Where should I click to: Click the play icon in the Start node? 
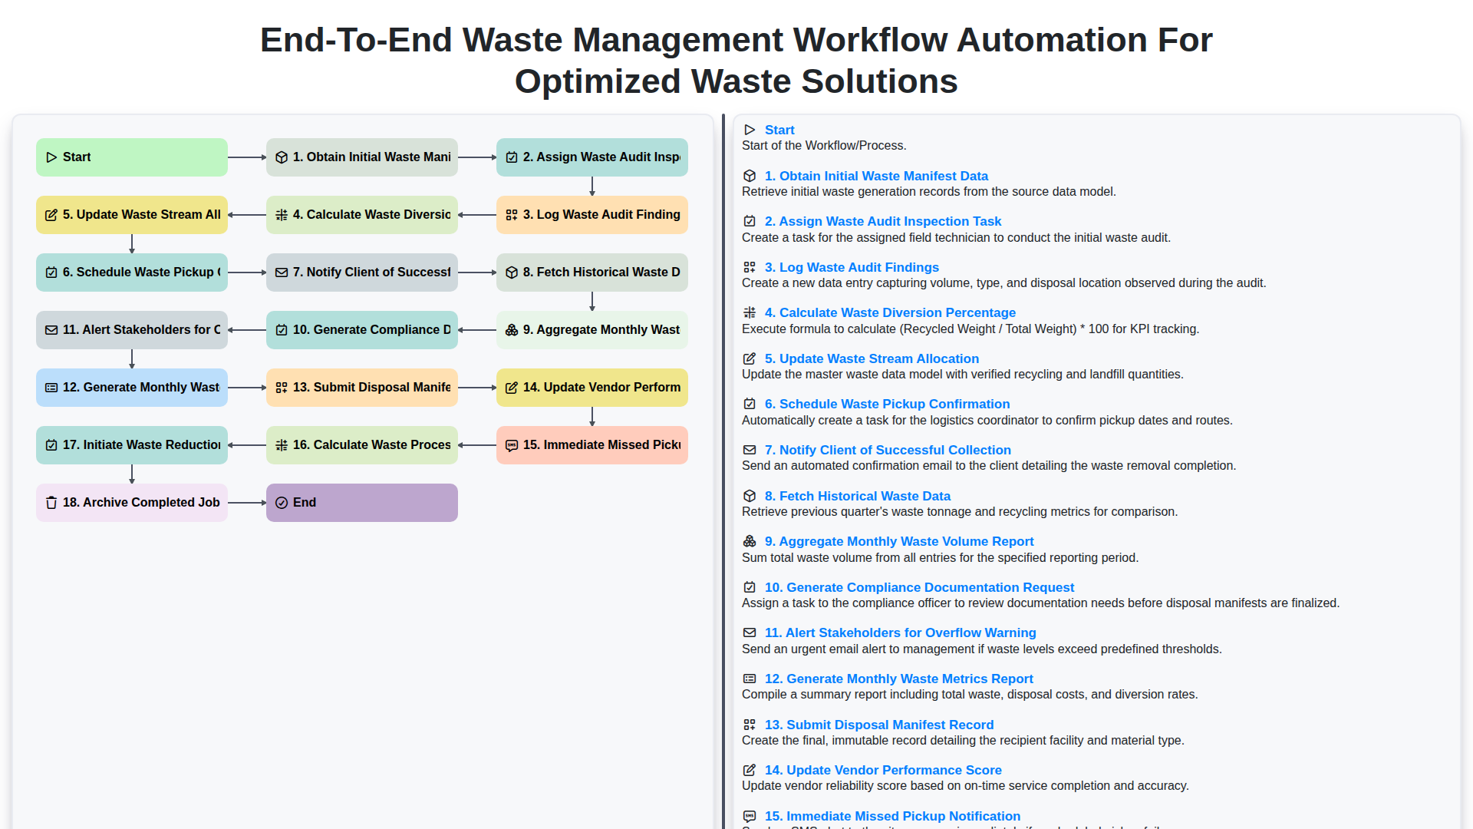point(51,157)
